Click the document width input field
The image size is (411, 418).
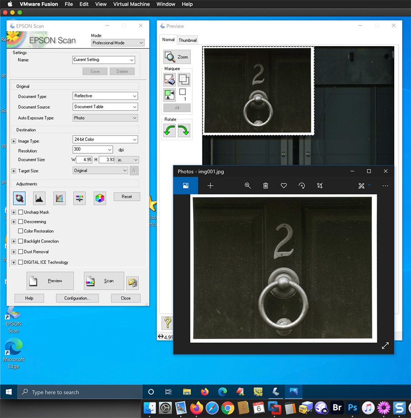click(84, 160)
